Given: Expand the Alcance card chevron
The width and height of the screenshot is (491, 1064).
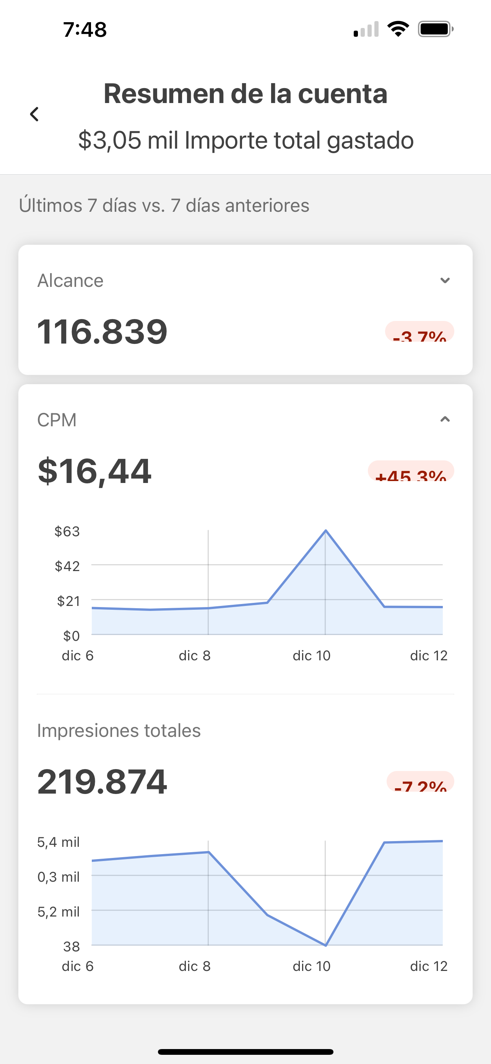Looking at the screenshot, I should tap(445, 280).
